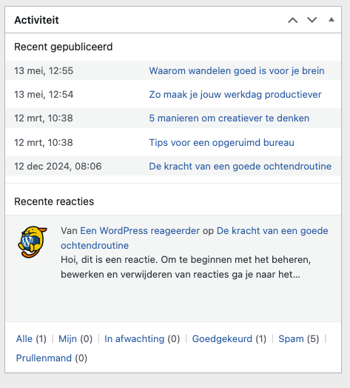The height and width of the screenshot is (388, 350).
Task: Move Activiteit widget down with chevron
Action: pyautogui.click(x=312, y=20)
